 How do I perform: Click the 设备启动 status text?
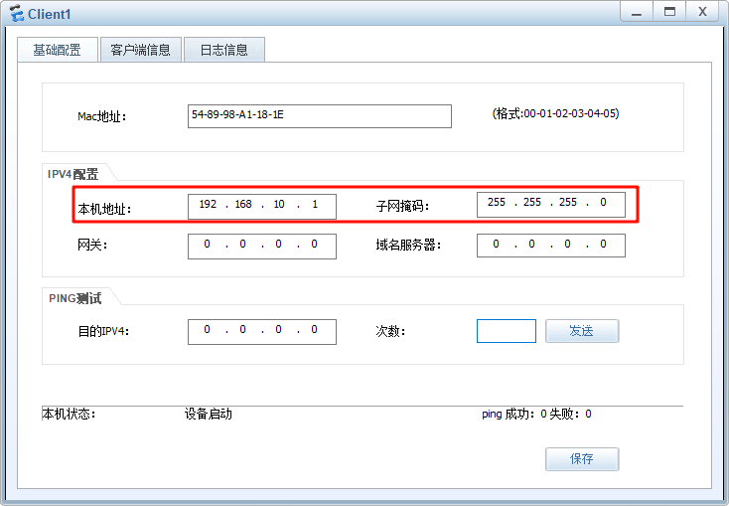pos(209,414)
